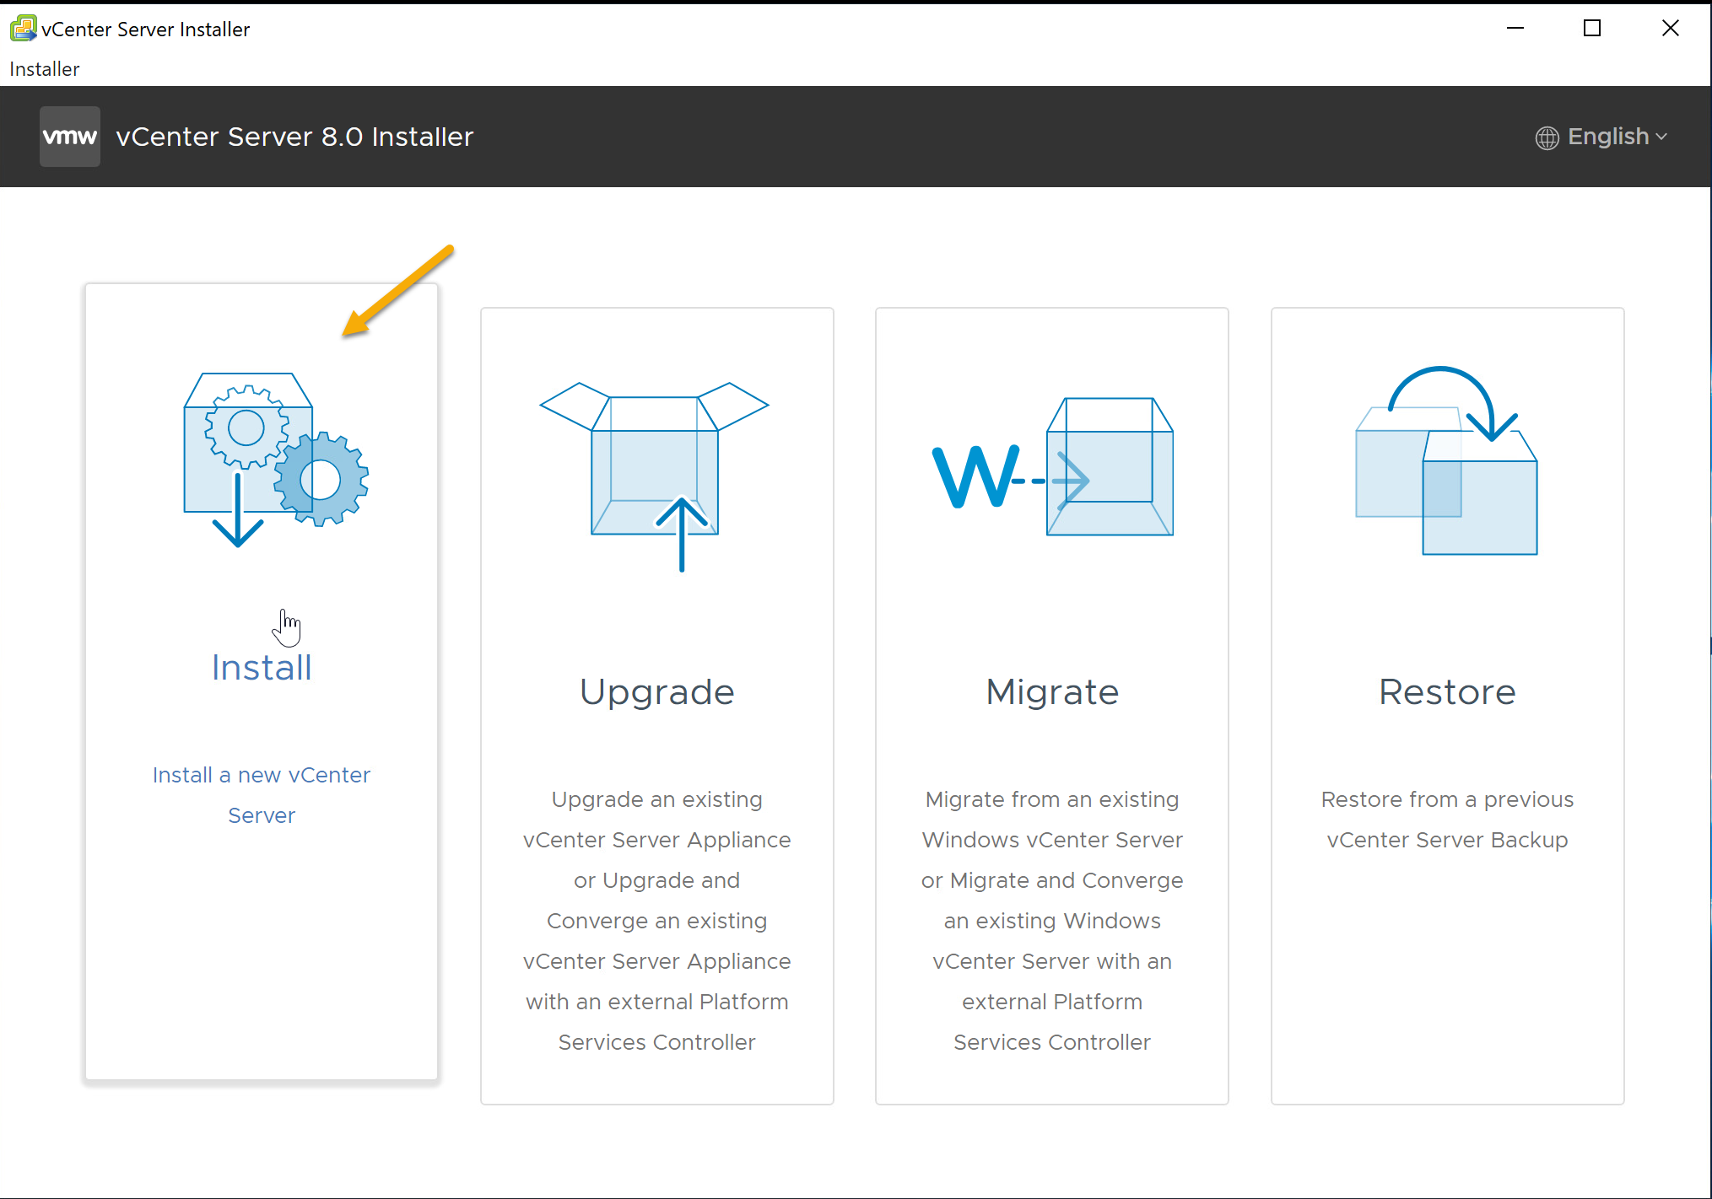This screenshot has height=1199, width=1712.
Task: Click the vmw logo in header
Action: point(70,137)
